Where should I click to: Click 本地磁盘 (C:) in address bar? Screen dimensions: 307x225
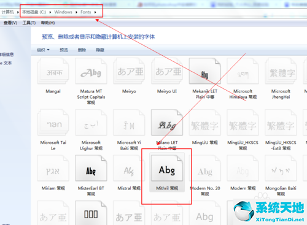coord(34,12)
